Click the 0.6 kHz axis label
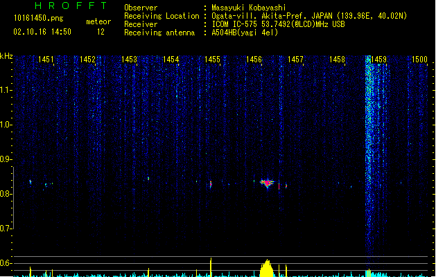 pos(6,263)
